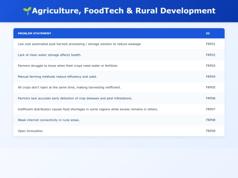
Task: Click the ID column header
Action: pos(208,33)
